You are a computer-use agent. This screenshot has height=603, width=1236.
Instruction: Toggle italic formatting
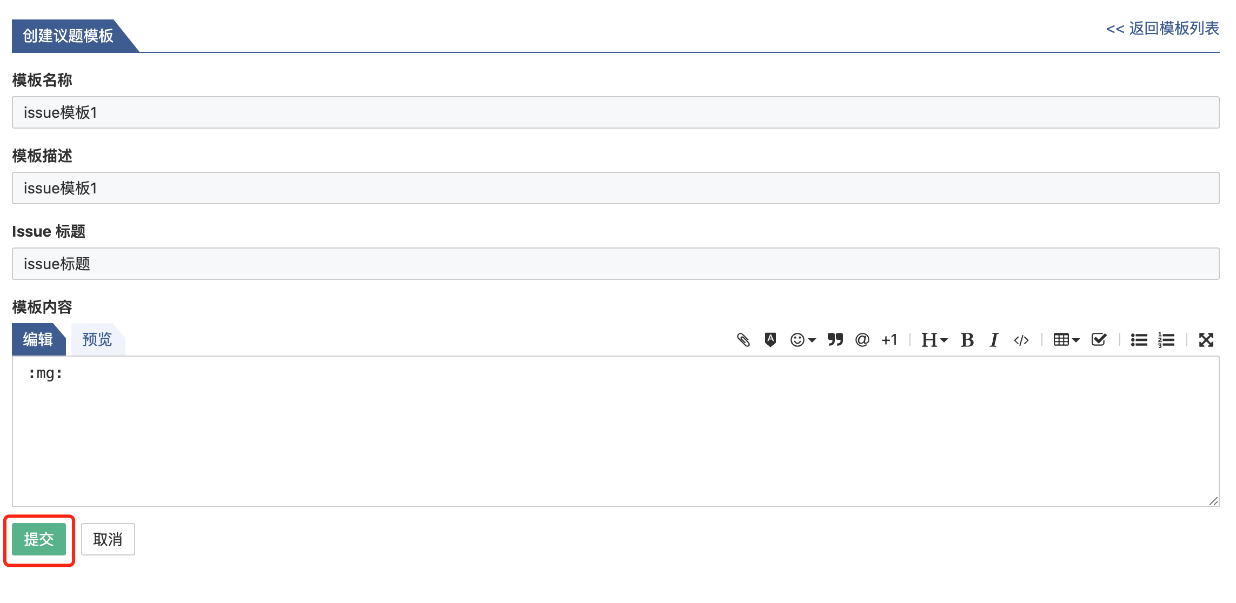[x=994, y=340]
